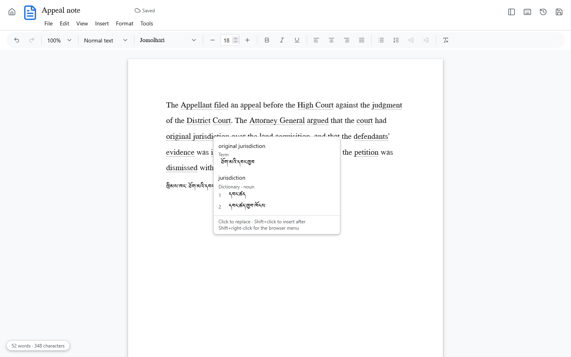Open version history clock icon
The width and height of the screenshot is (571, 357).
coord(543,12)
